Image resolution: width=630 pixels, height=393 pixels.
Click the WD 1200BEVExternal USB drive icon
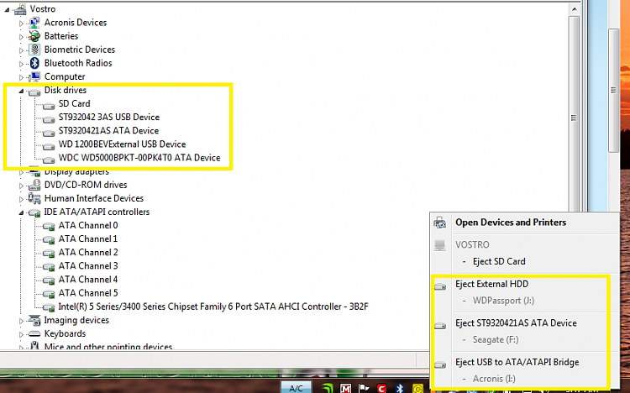click(x=49, y=146)
